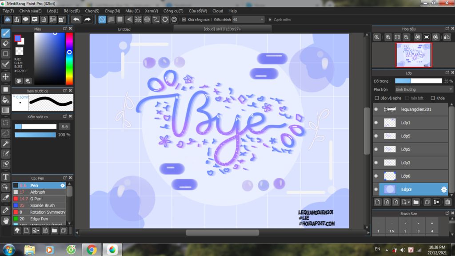Open settings gear of Pen brush

pyautogui.click(x=63, y=185)
